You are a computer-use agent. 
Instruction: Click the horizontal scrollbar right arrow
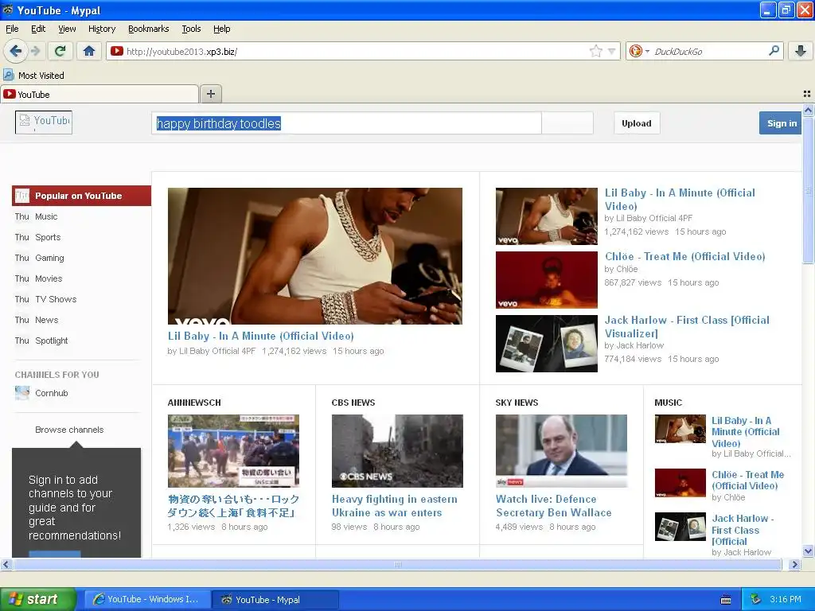[795, 564]
